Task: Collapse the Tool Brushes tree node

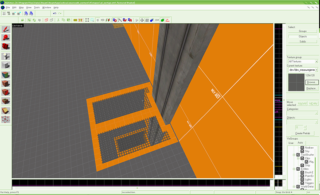Action: 294,155
